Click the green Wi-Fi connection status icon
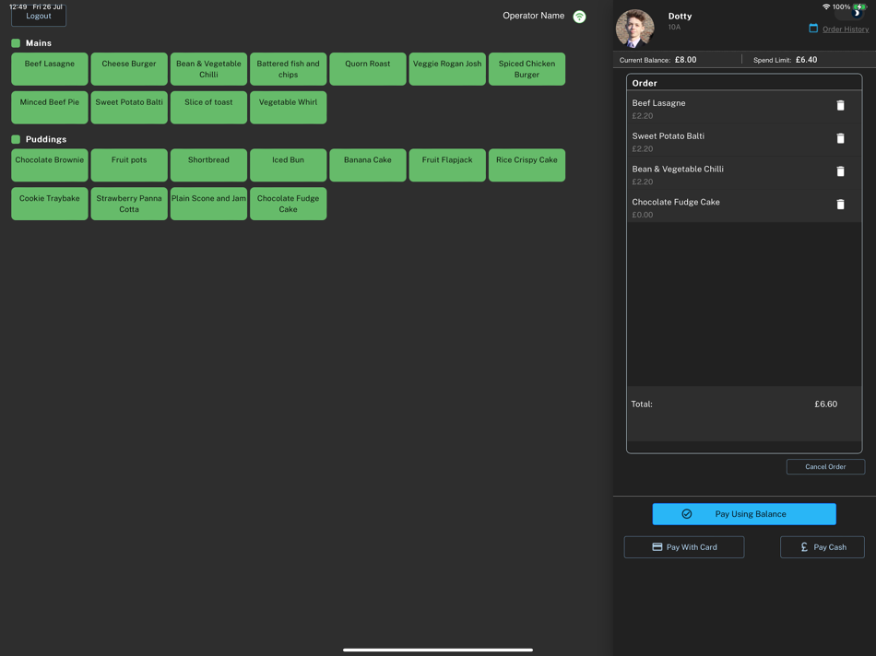876x656 pixels. 579,17
